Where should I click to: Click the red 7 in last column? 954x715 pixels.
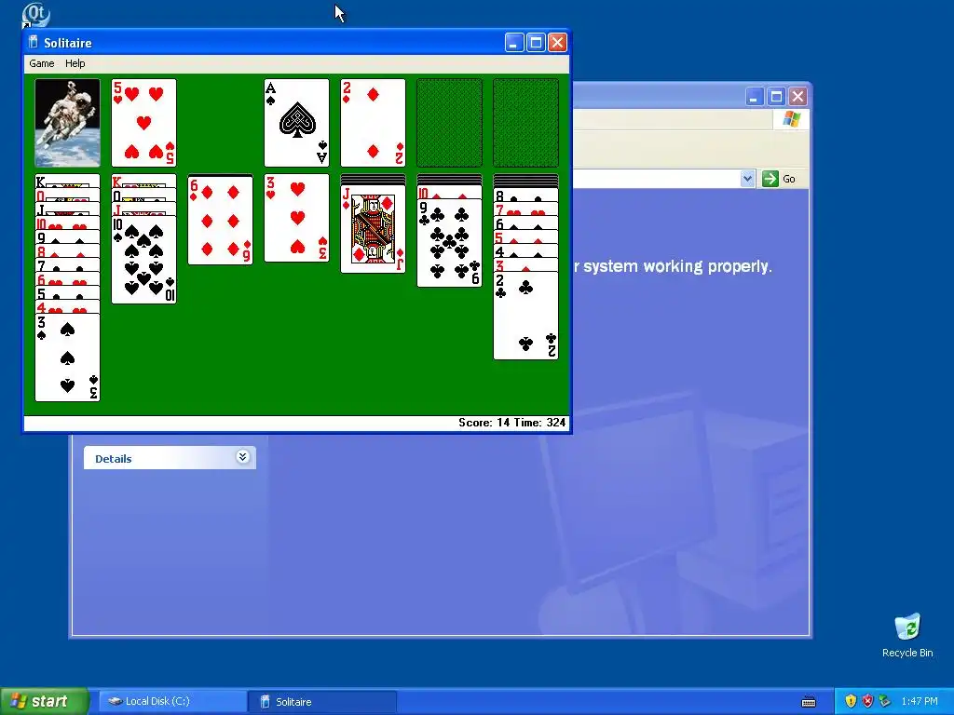point(525,209)
